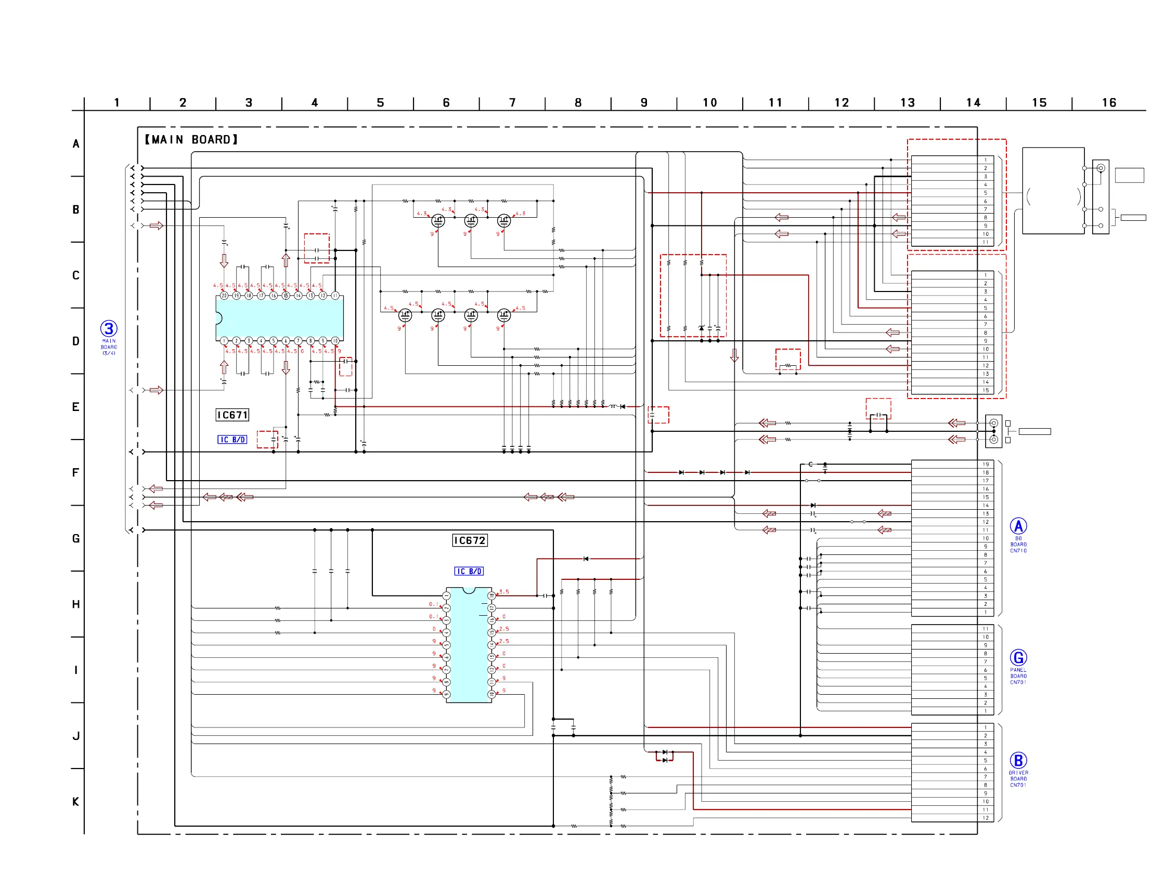Click the cyan IC671 chip body
Image resolution: width=1165 pixels, height=875 pixels.
coord(280,318)
